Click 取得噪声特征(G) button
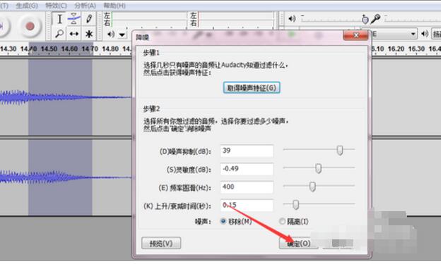 coord(252,88)
